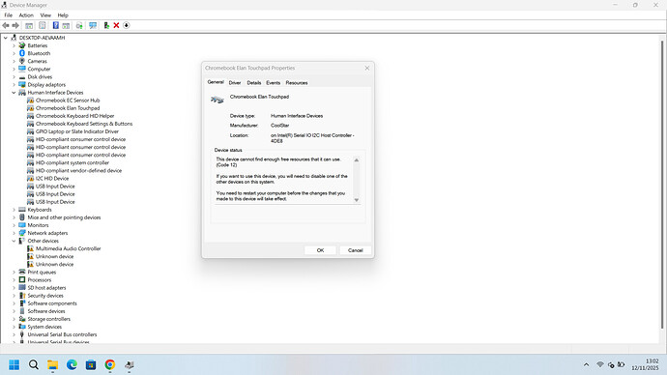
Task: Open the View menu
Action: click(x=45, y=15)
